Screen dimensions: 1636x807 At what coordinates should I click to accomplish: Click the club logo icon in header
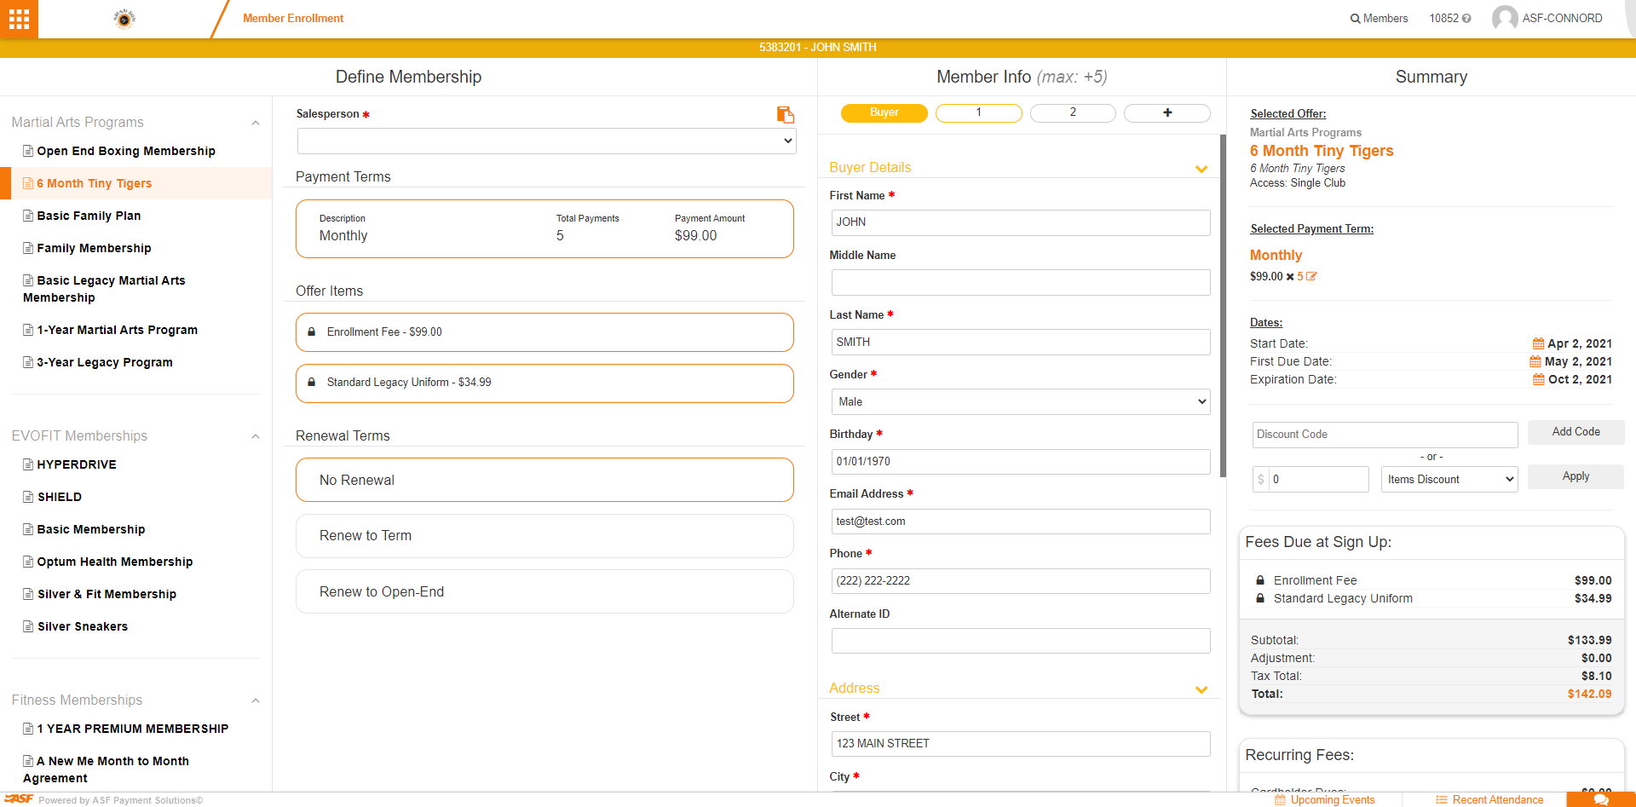tap(124, 19)
